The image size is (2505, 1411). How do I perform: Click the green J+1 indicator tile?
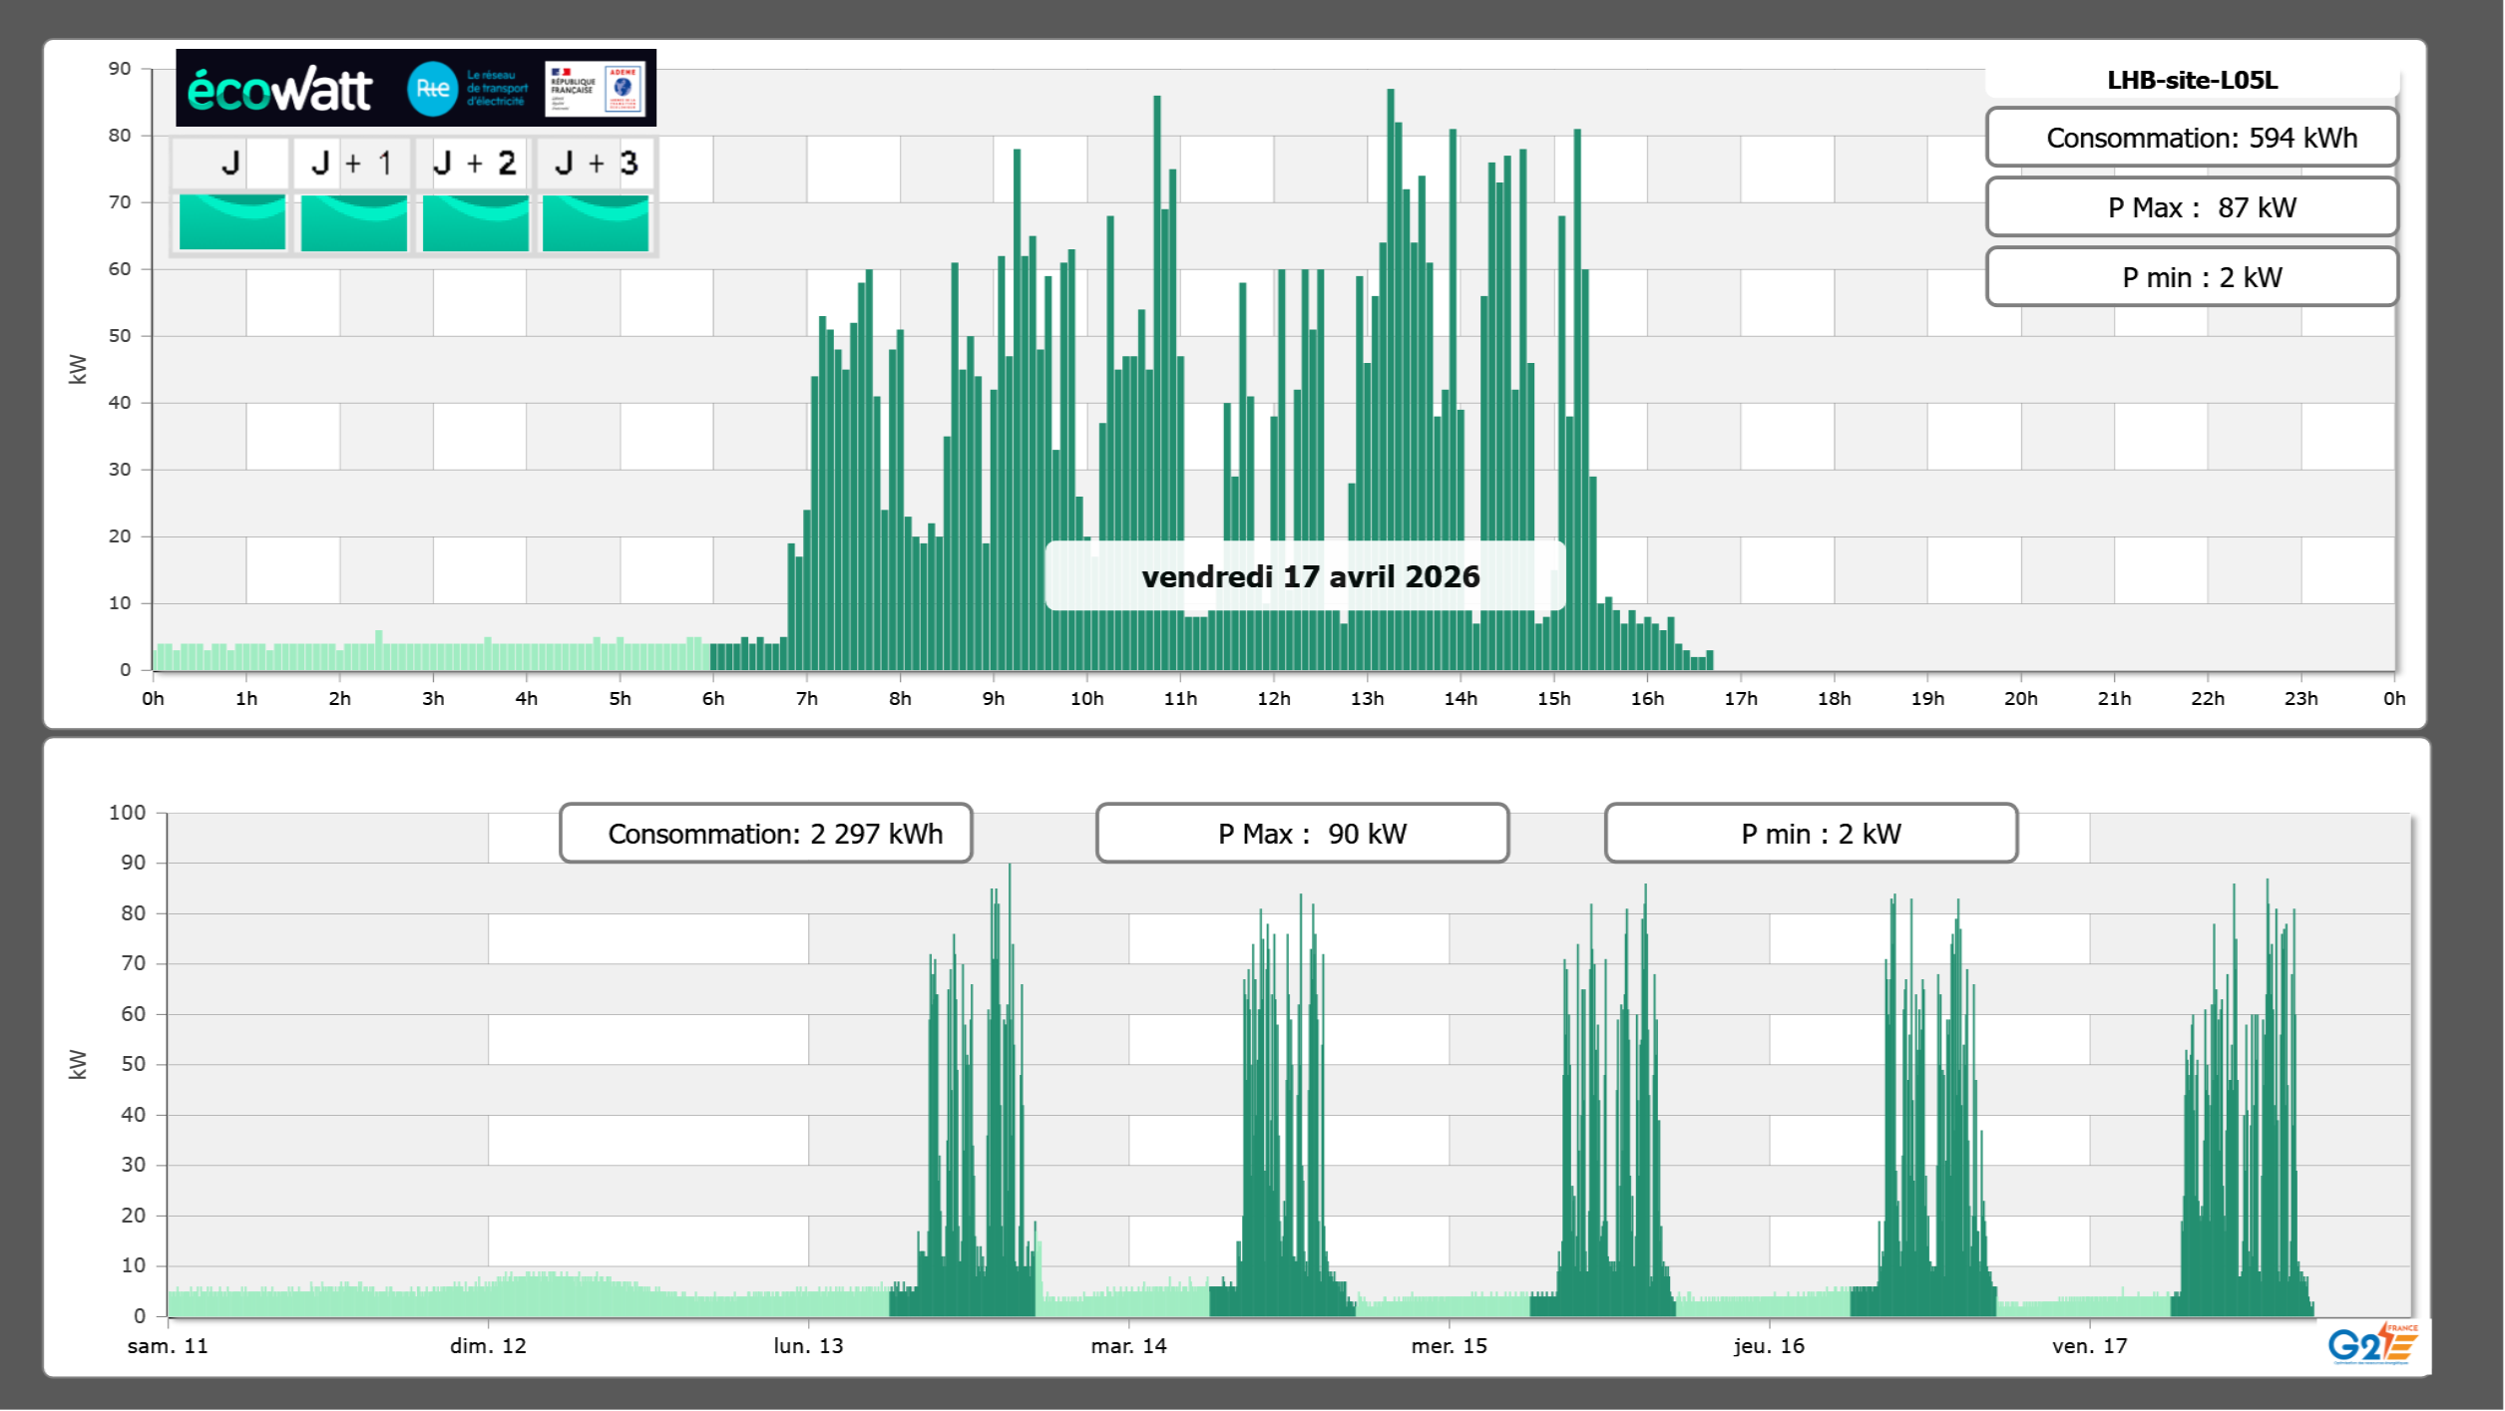pyautogui.click(x=353, y=222)
